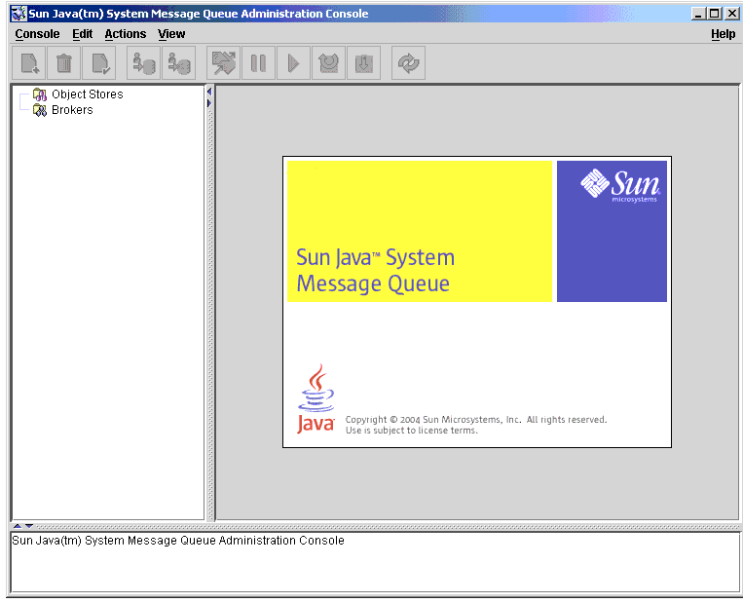Maximize the Administration Console window
Viewport: 743px width, 603px height.
pos(714,14)
